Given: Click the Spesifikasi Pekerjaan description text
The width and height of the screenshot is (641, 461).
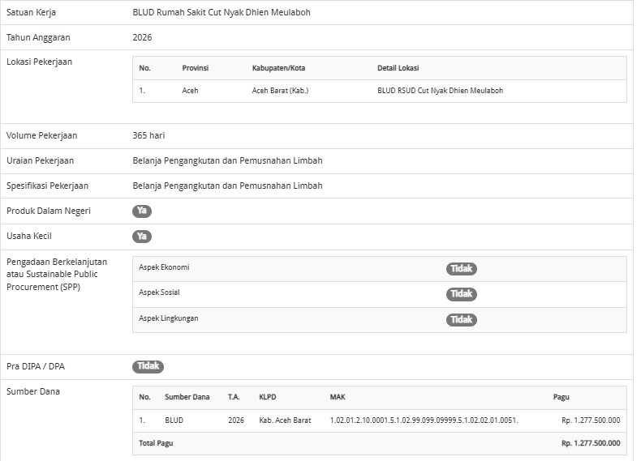Looking at the screenshot, I should coord(227,186).
